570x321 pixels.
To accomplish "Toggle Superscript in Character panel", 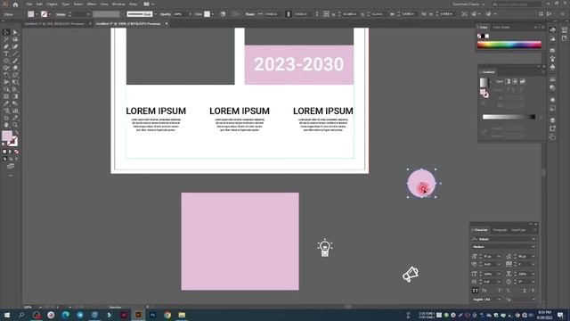I will pyautogui.click(x=500, y=291).
